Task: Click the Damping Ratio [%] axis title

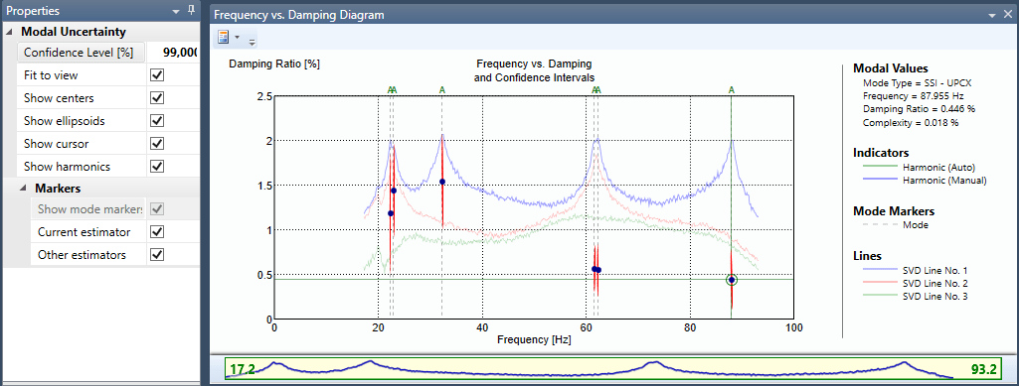Action: 274,64
